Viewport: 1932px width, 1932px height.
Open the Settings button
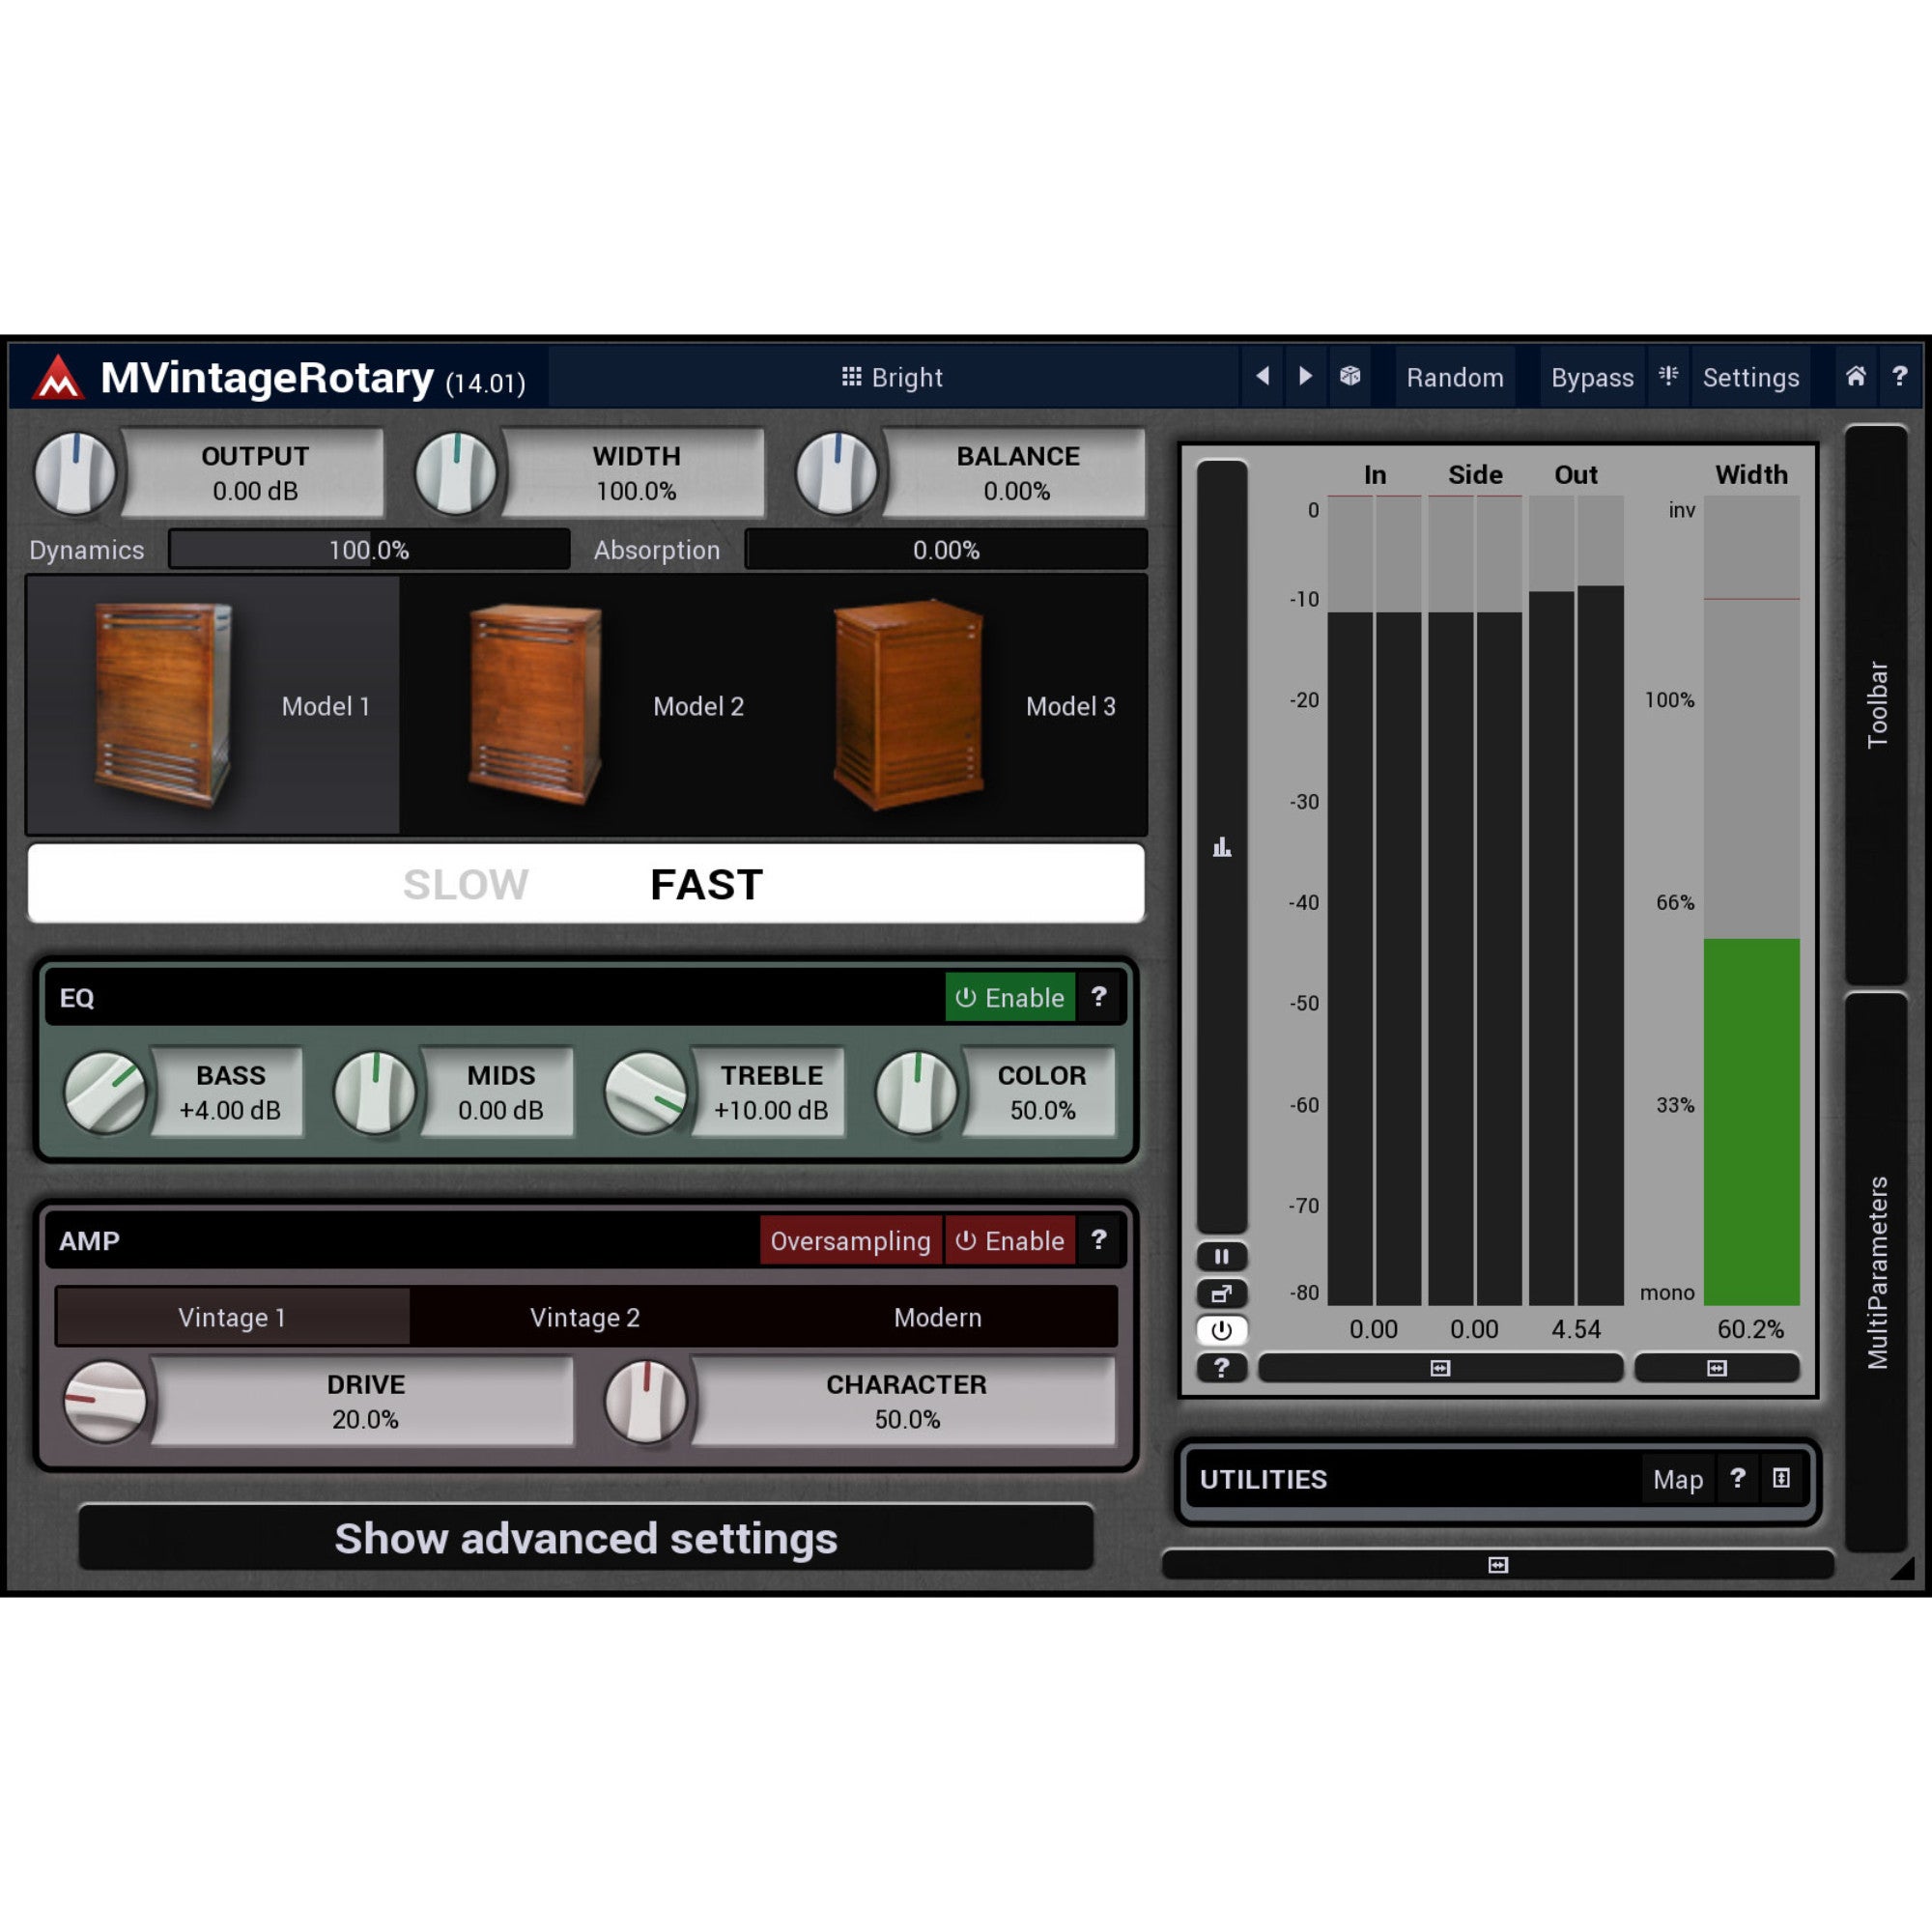(1751, 377)
